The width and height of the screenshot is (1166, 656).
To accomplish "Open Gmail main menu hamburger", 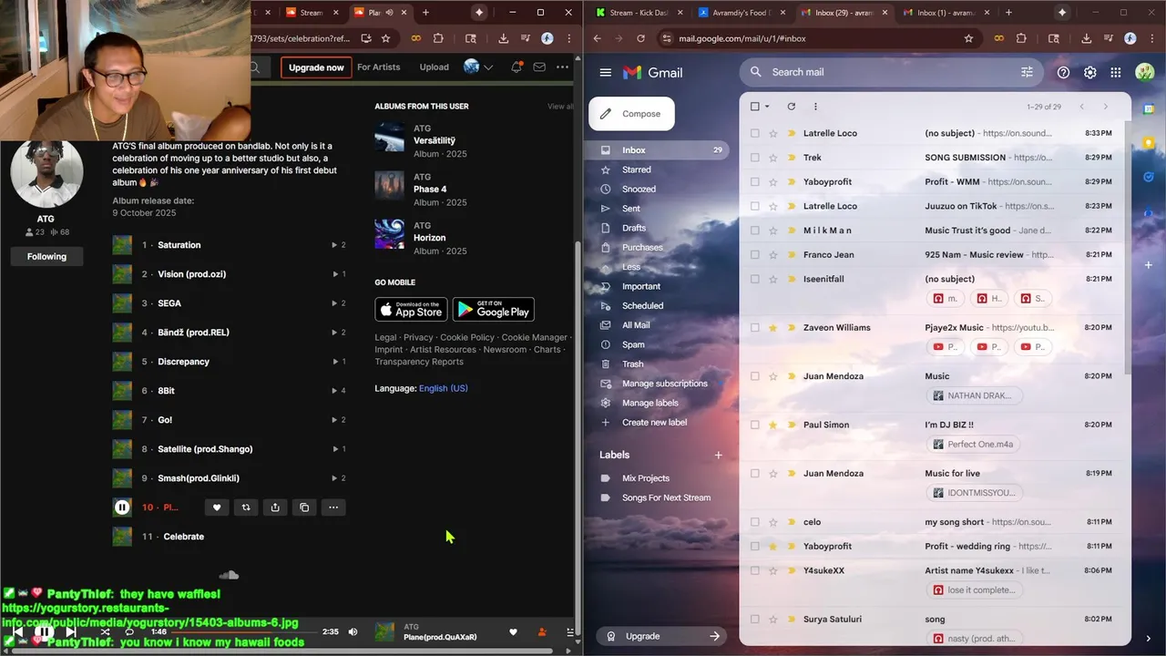I will [606, 73].
